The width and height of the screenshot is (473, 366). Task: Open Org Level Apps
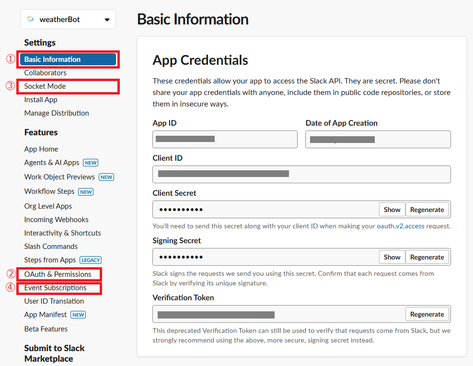point(48,206)
